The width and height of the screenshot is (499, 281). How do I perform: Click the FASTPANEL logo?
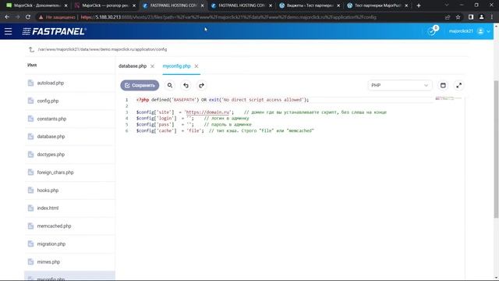tap(55, 31)
